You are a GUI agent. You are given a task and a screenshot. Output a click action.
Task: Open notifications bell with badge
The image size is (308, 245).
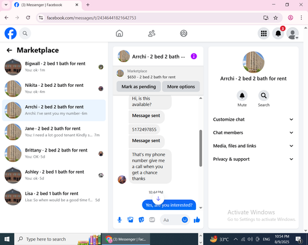278,33
